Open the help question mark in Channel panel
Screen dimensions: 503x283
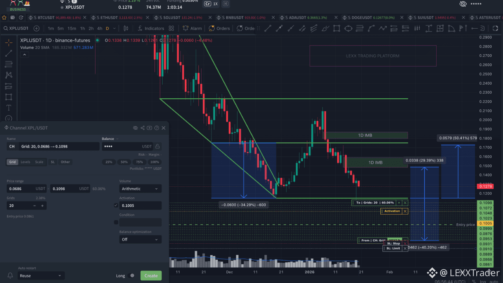pos(157,128)
